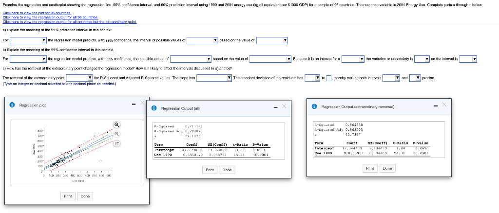
Task: Zoom out on the regression plot
Action: [117, 134]
